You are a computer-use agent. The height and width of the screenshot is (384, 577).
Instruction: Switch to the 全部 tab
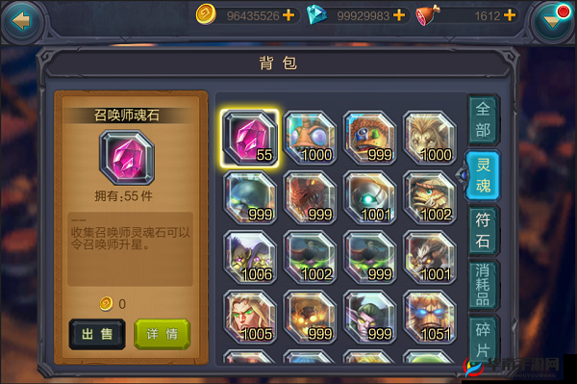483,119
